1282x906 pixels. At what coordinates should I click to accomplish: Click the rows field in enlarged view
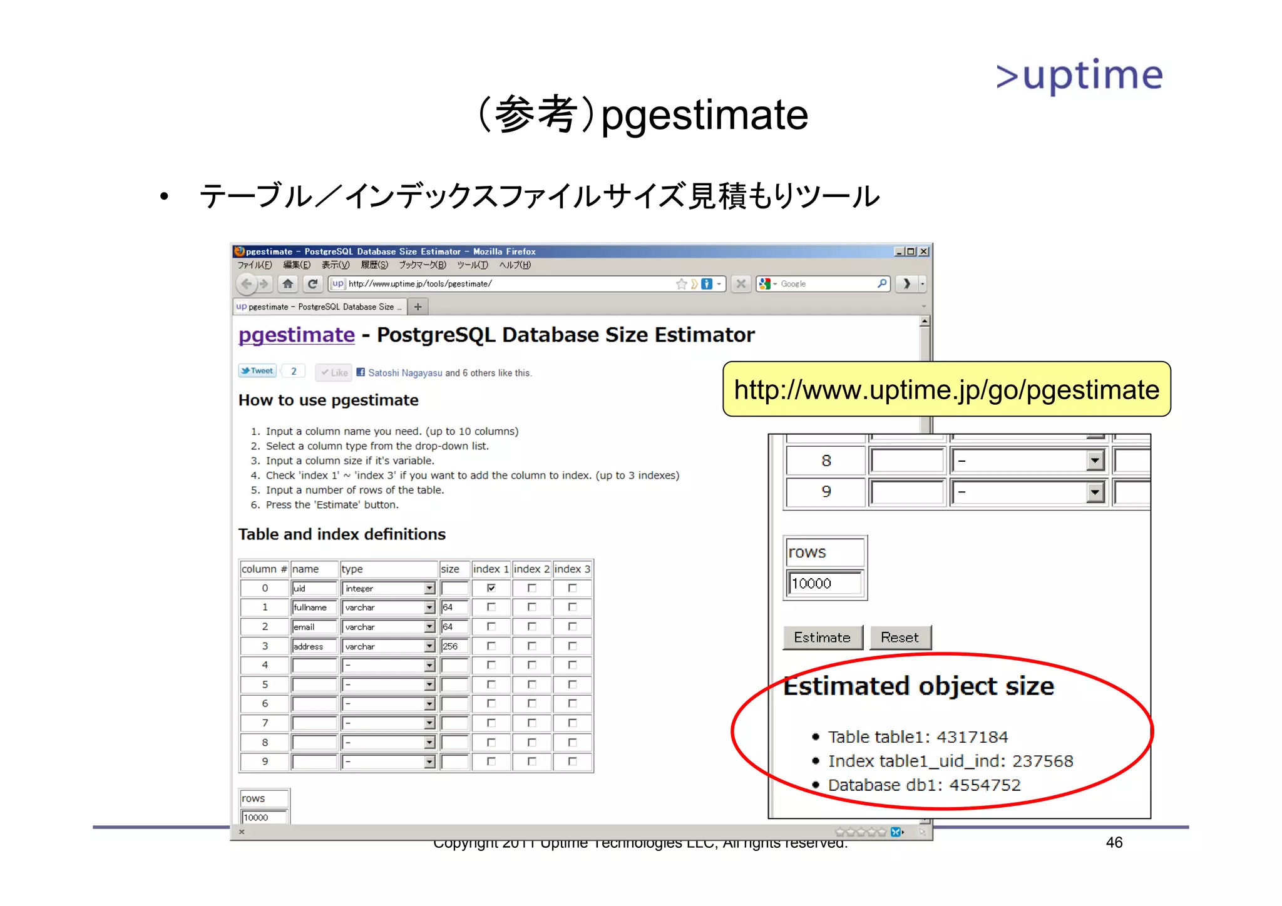[824, 583]
